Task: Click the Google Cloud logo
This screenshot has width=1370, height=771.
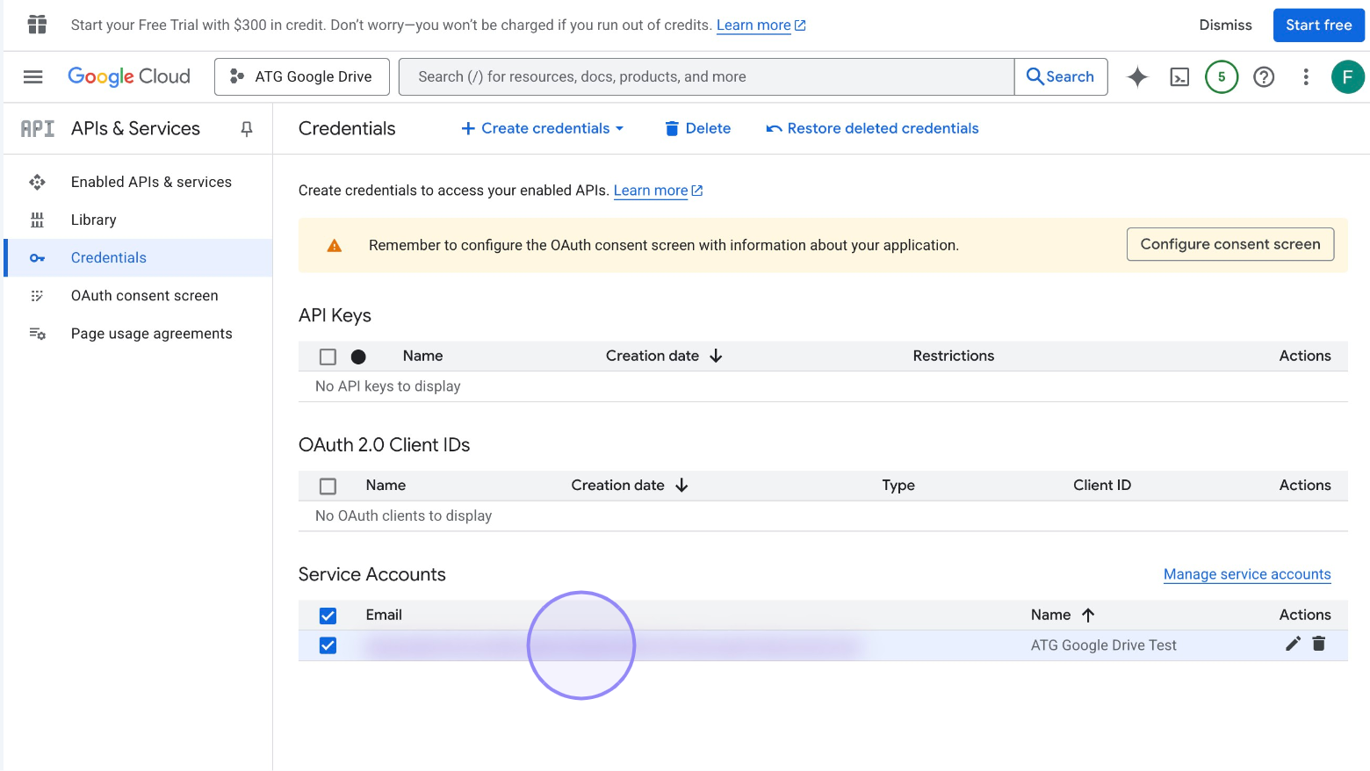Action: 129,76
